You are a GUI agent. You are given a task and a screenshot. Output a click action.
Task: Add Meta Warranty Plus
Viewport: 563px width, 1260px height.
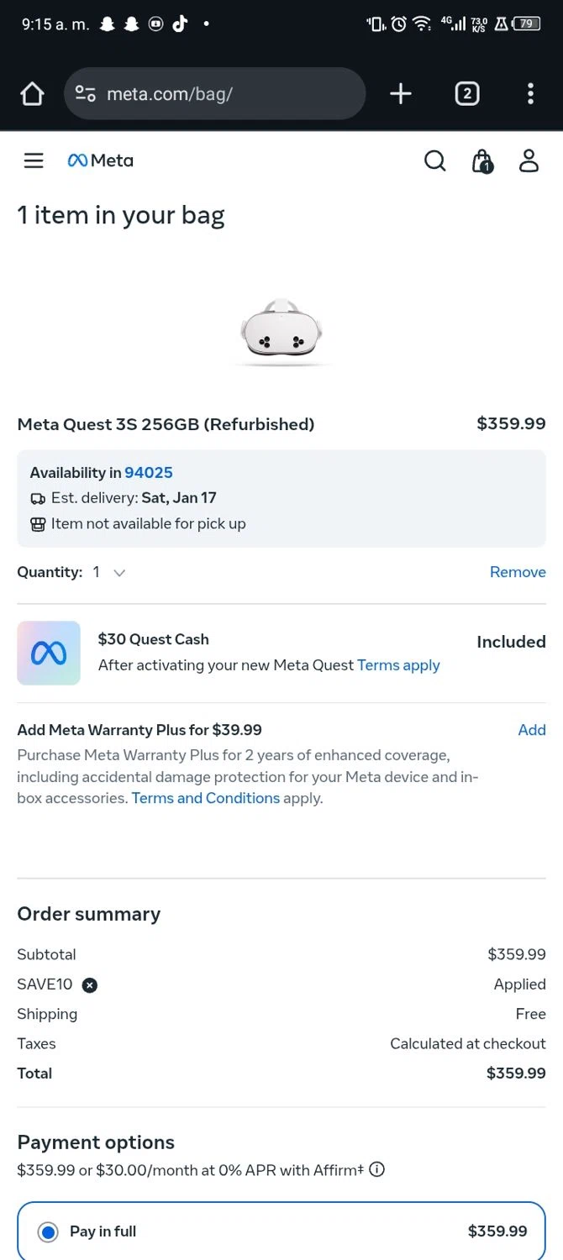532,730
